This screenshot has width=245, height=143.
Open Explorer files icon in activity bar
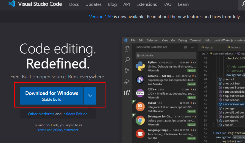coord(127,49)
